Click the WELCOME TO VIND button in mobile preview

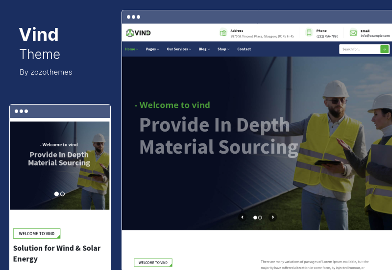coord(37,234)
